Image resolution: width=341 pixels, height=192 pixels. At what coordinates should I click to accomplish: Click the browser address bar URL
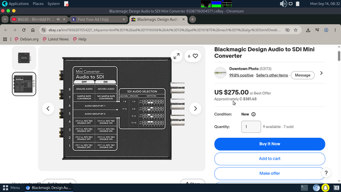[165, 30]
